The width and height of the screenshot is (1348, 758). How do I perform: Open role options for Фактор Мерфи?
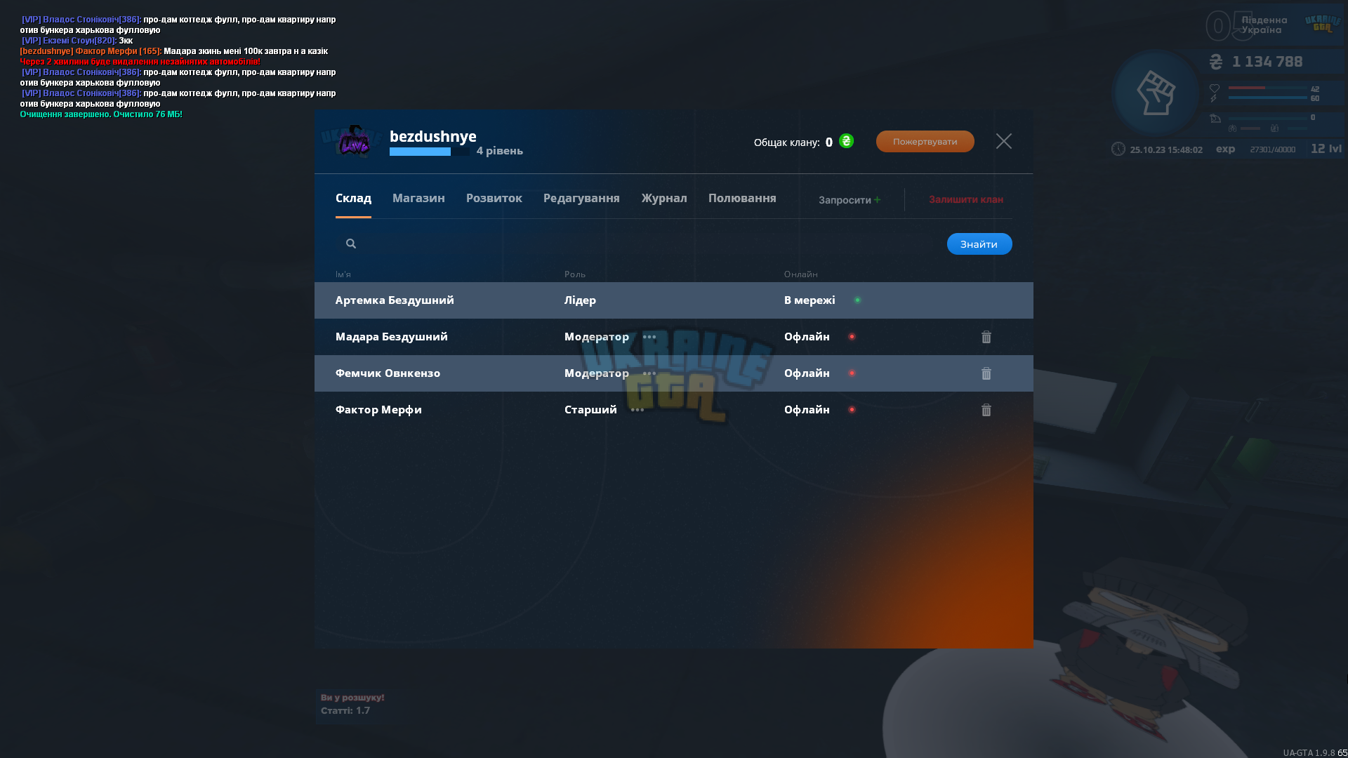coord(637,410)
